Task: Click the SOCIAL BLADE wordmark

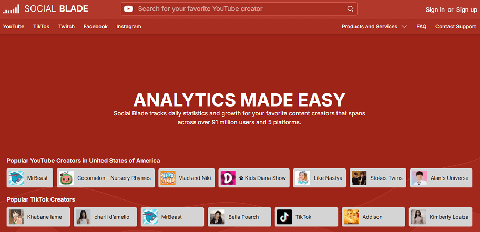Action: (56, 9)
